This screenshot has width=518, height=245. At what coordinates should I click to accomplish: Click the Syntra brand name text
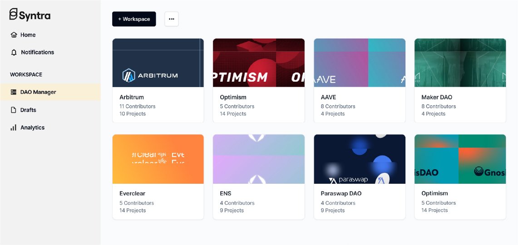(35, 15)
